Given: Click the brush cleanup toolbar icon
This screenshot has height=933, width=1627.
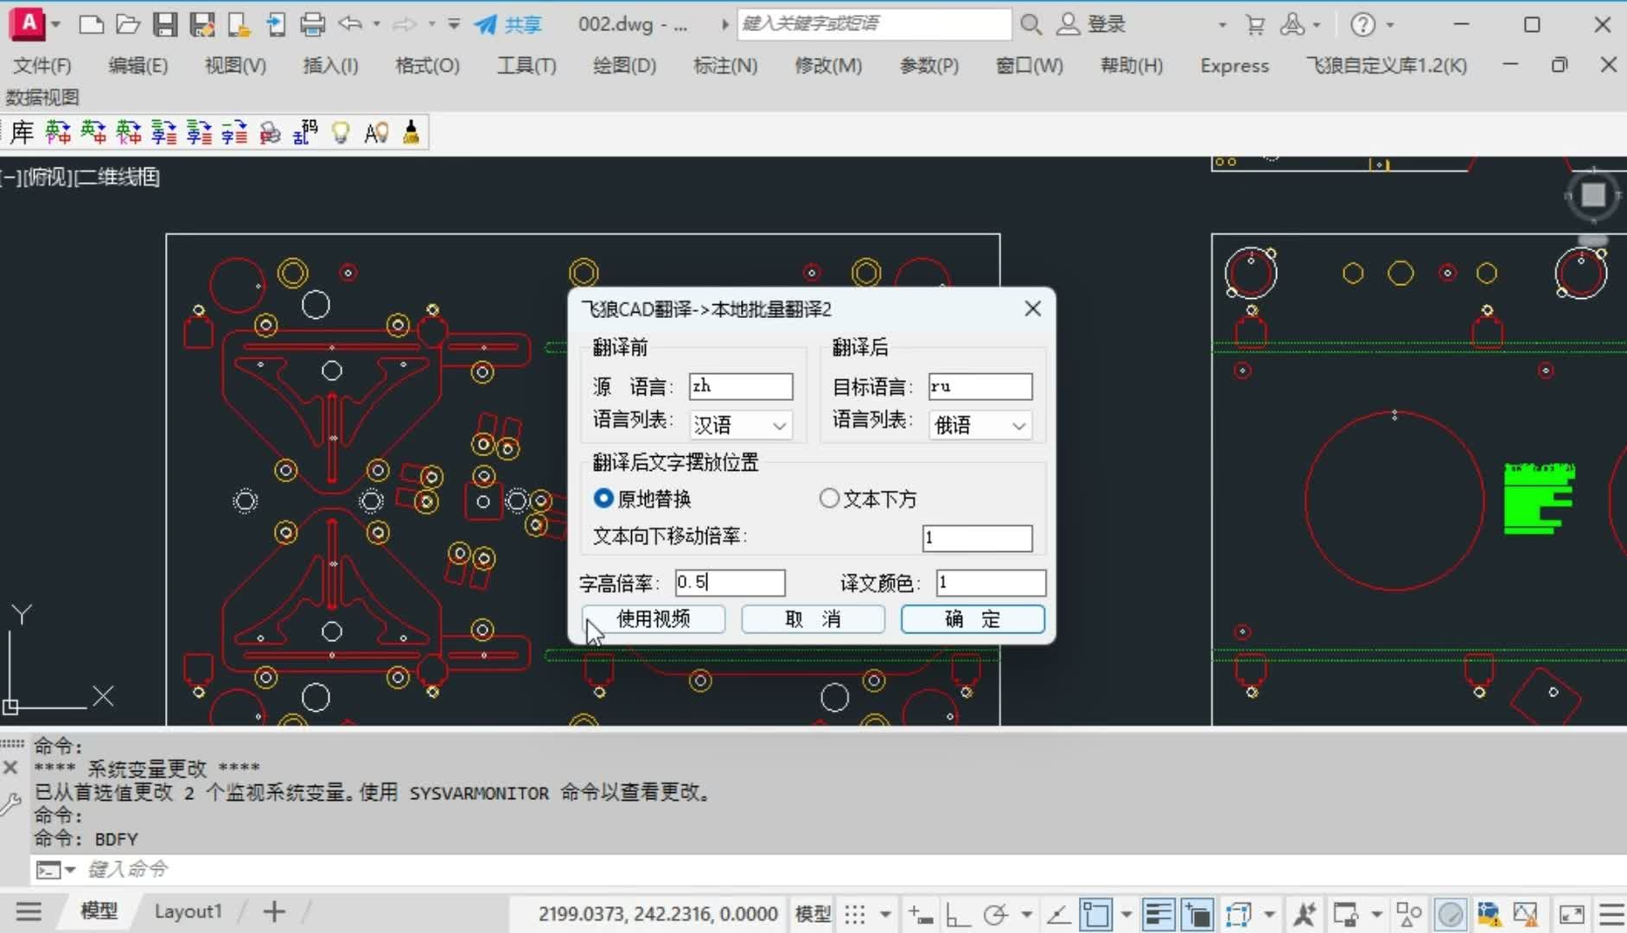Looking at the screenshot, I should point(412,132).
